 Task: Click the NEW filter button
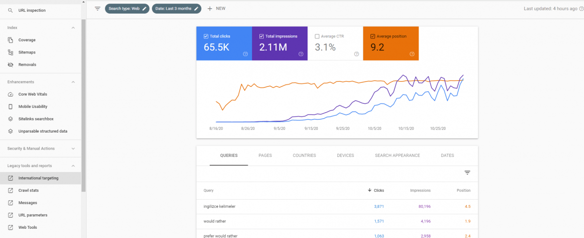tap(216, 8)
